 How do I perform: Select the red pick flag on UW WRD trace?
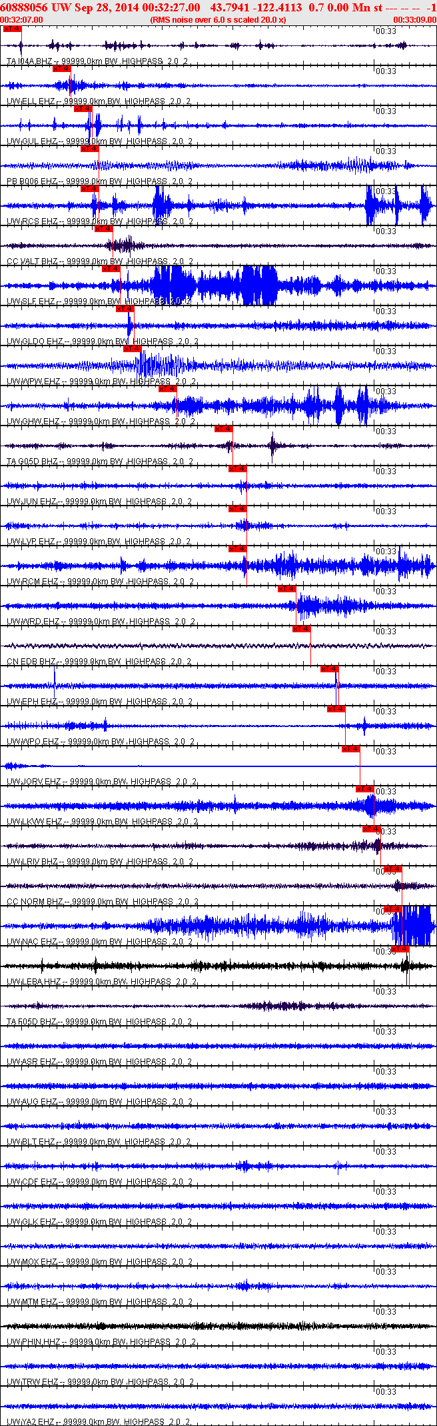click(286, 589)
